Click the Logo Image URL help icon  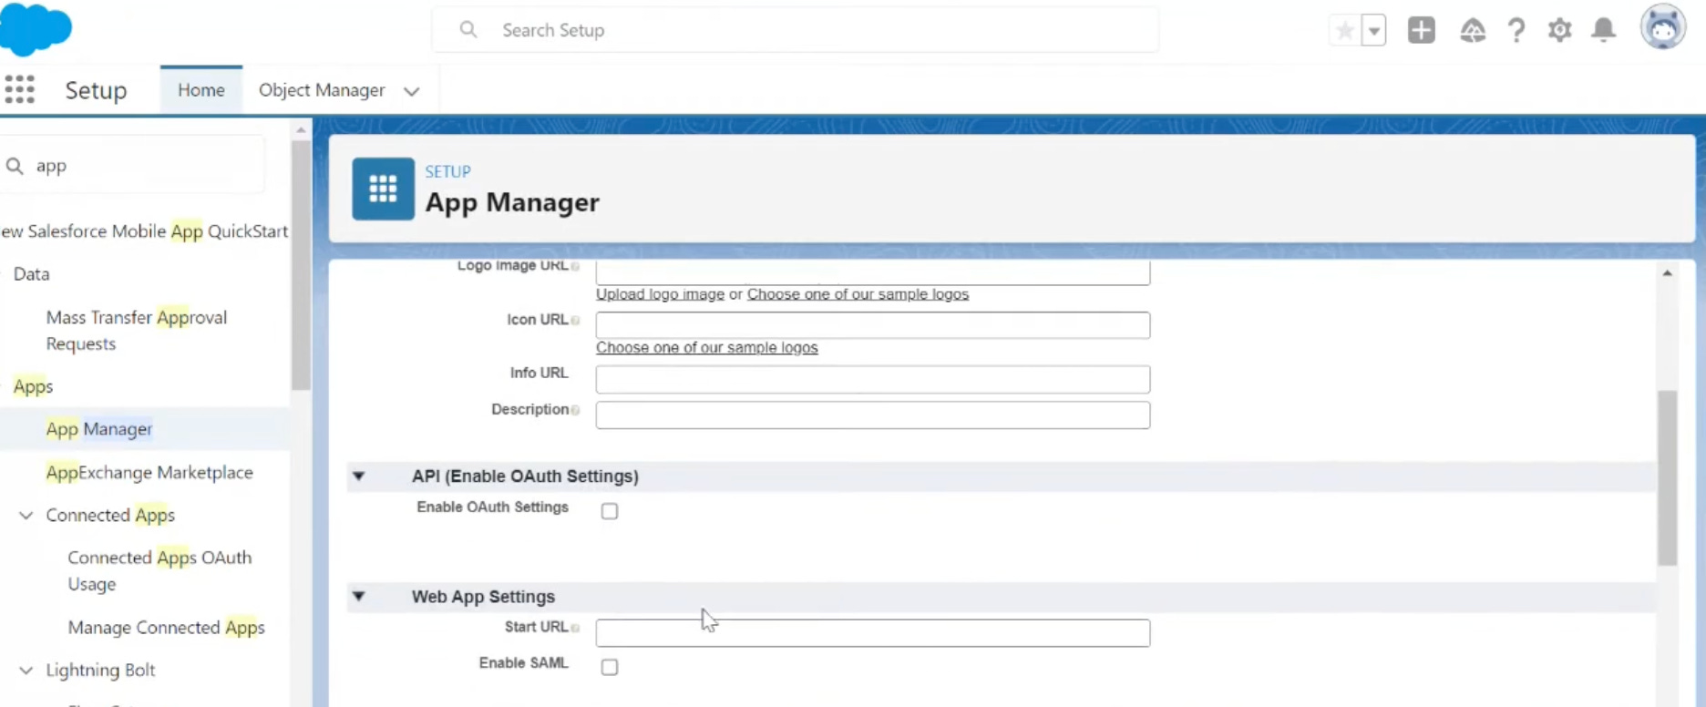point(575,266)
